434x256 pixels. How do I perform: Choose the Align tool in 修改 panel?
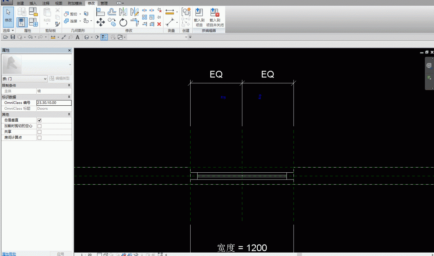(100, 12)
